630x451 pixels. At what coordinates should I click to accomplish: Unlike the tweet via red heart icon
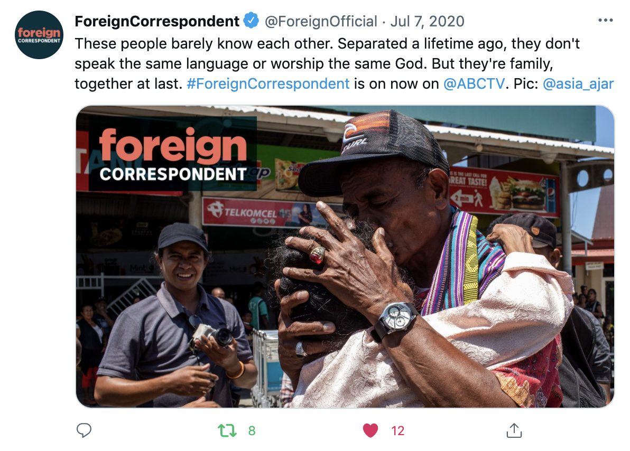[370, 430]
